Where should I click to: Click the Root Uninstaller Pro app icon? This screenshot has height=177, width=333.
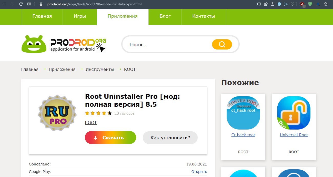tap(57, 113)
